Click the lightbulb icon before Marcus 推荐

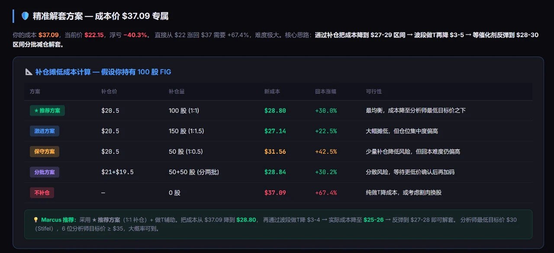[36, 220]
